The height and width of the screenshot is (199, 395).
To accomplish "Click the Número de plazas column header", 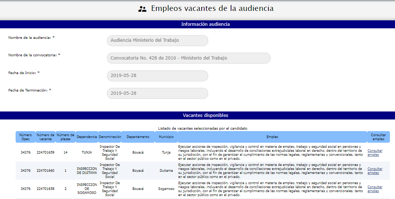I will [65, 137].
